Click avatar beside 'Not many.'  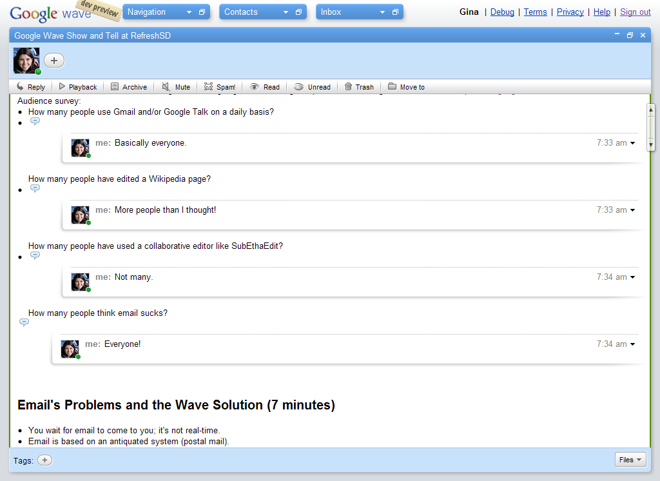(81, 282)
